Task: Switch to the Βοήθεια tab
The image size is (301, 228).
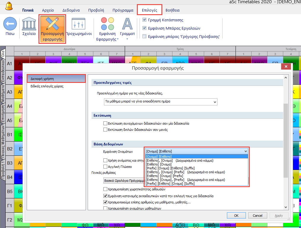Action: 172,10
